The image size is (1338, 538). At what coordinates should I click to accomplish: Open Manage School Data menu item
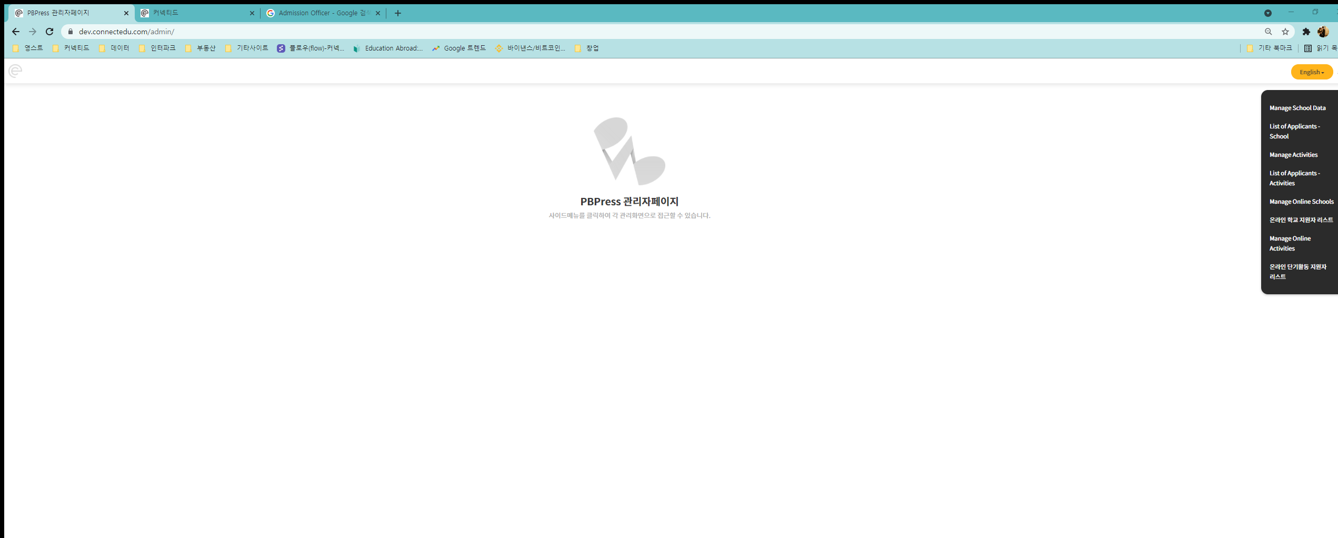tap(1297, 108)
